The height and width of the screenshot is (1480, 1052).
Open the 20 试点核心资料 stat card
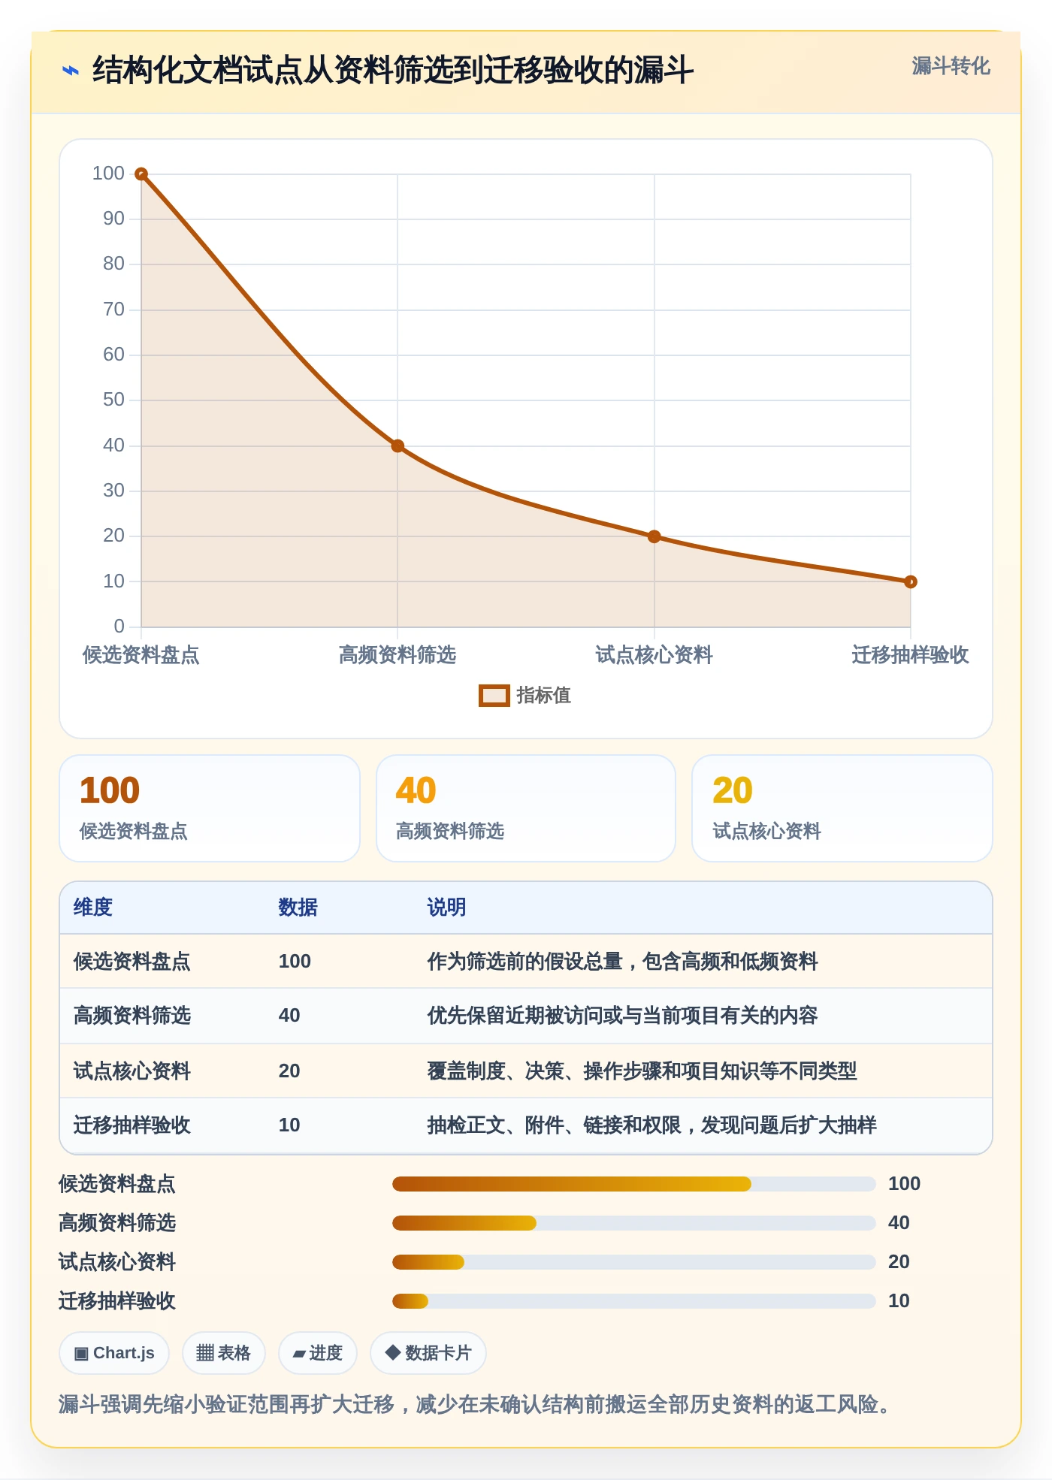click(x=842, y=808)
